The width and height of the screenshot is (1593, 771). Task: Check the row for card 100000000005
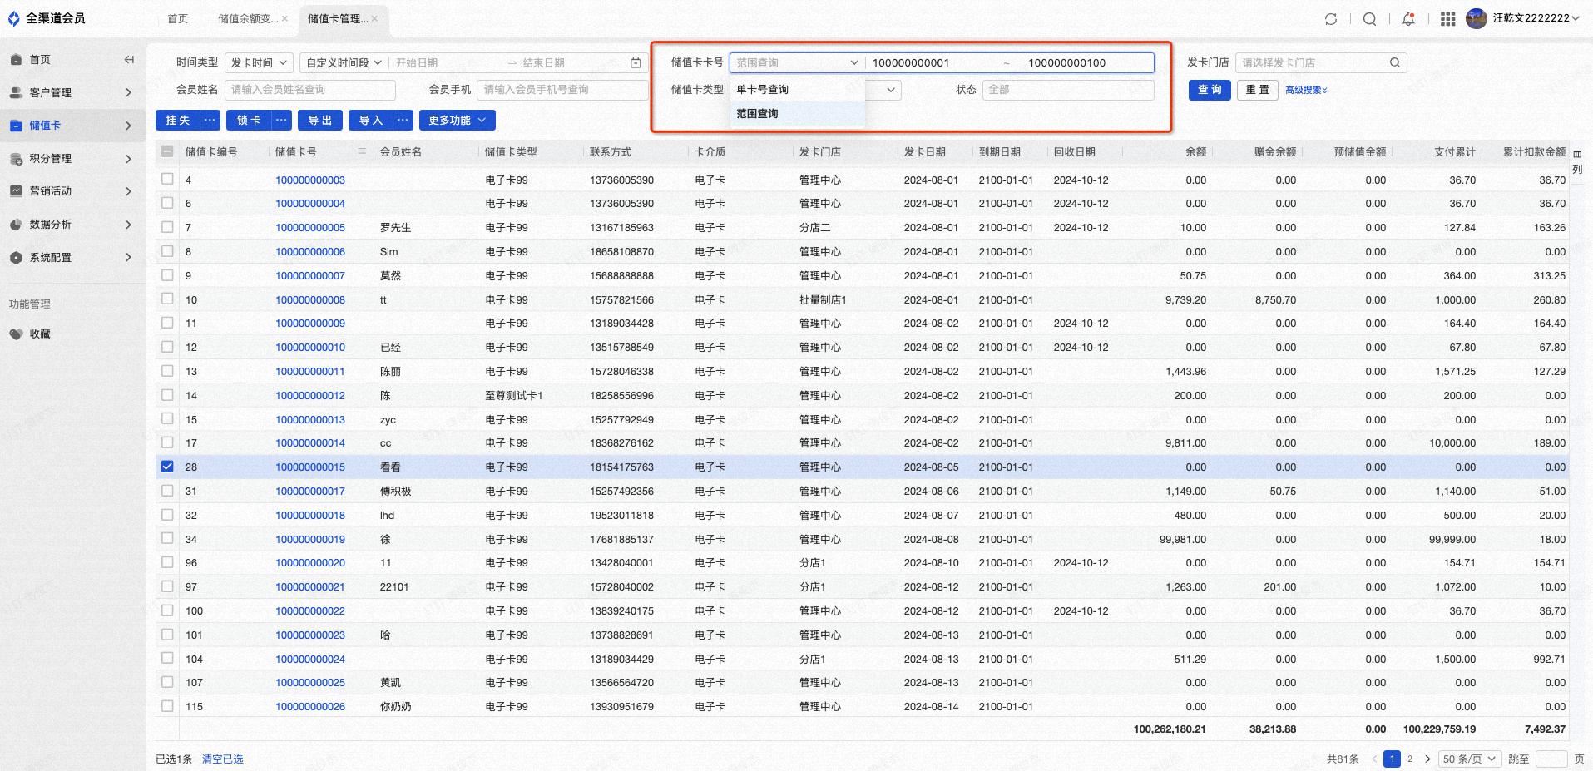[x=167, y=227]
